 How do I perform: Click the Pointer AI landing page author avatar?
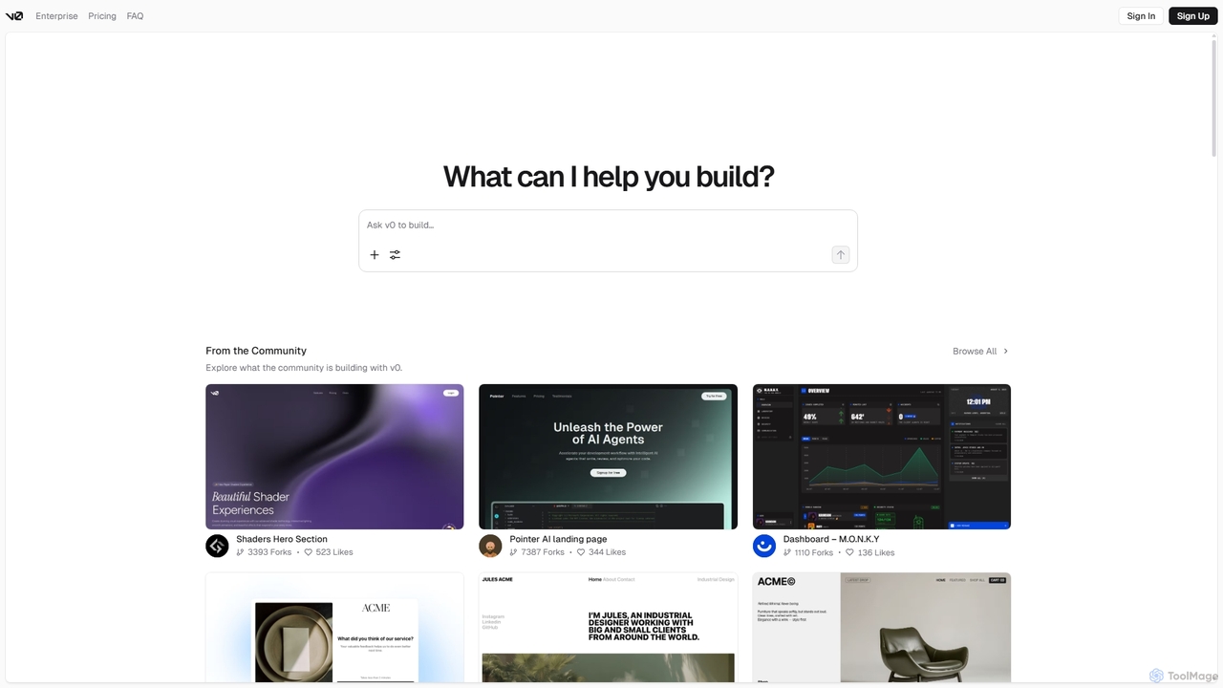point(490,546)
